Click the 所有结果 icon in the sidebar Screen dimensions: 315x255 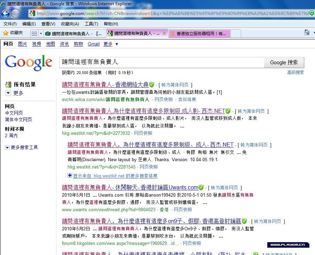8,85
